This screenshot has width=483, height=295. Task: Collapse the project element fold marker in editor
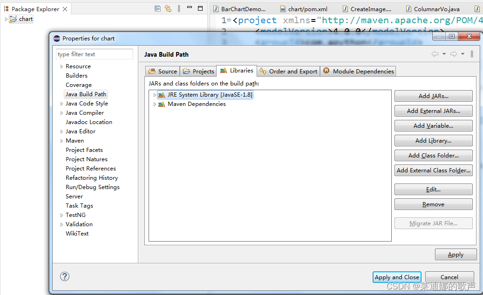coord(229,20)
